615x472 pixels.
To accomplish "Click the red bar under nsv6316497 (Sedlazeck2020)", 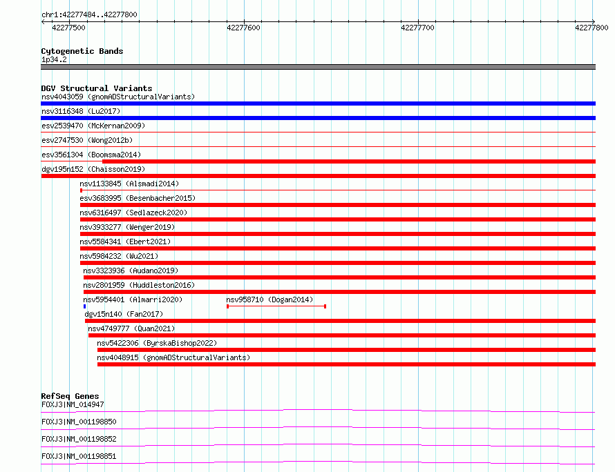I will tap(338, 219).
